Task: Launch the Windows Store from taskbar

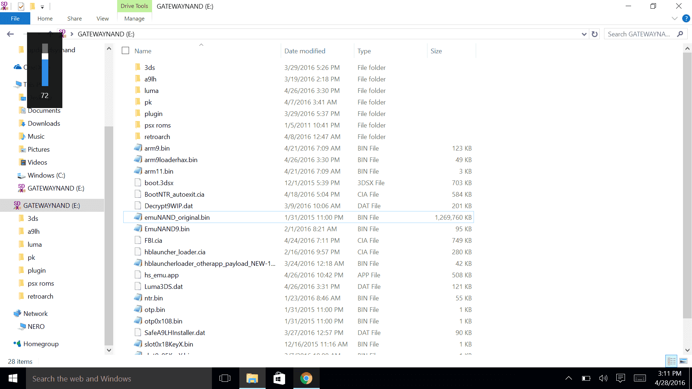Action: pos(279,379)
